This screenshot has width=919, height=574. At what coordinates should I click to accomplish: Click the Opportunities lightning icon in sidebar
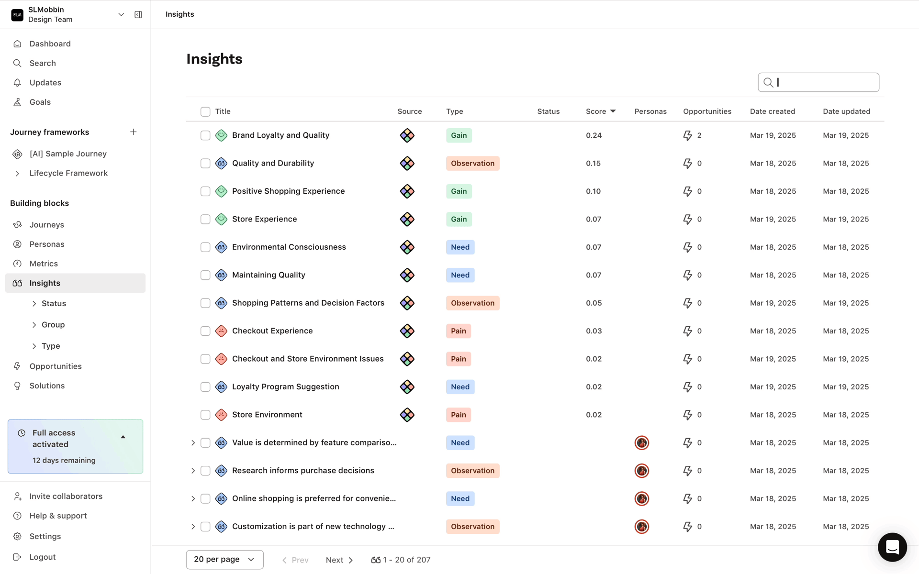17,366
